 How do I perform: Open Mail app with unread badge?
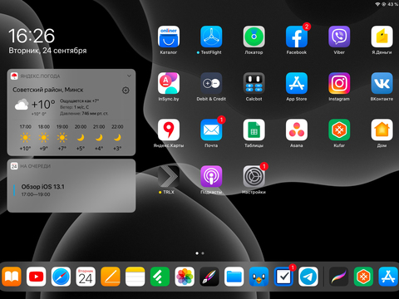(211, 130)
